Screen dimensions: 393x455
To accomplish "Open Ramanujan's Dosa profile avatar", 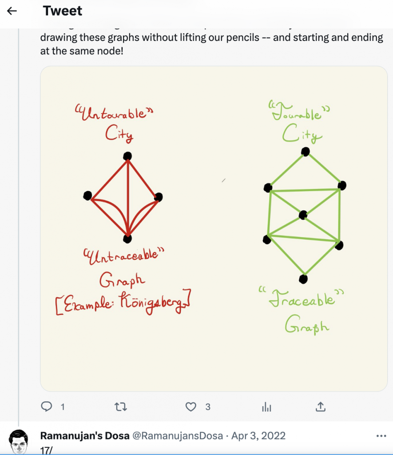I will pos(19,442).
